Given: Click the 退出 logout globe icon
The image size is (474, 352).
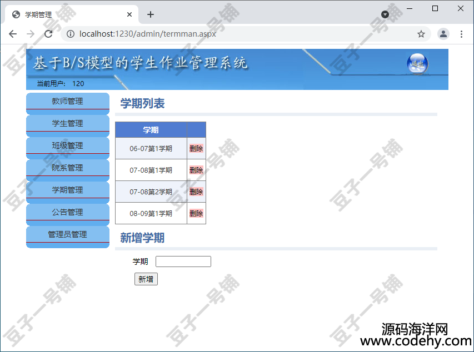Looking at the screenshot, I should coord(417,64).
